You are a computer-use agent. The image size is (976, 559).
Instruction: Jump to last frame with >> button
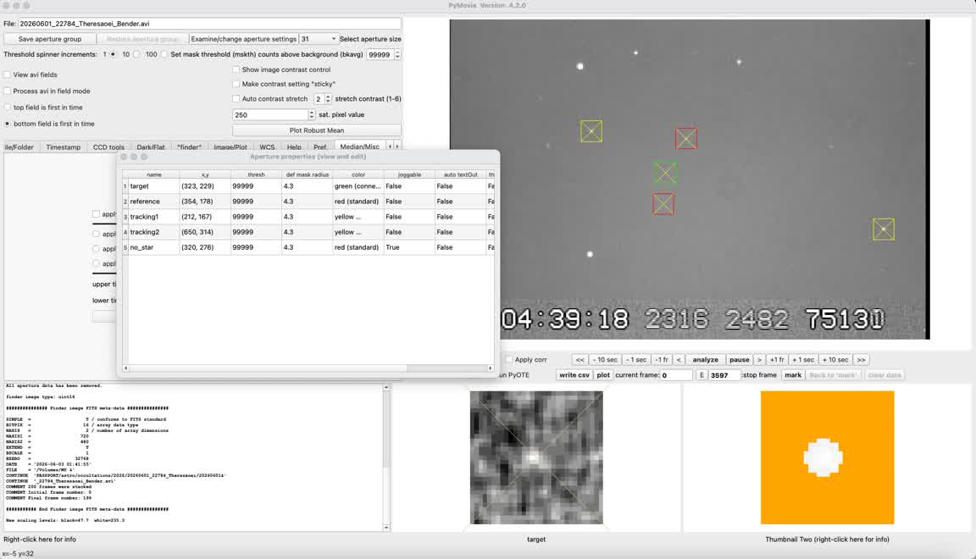coord(861,360)
